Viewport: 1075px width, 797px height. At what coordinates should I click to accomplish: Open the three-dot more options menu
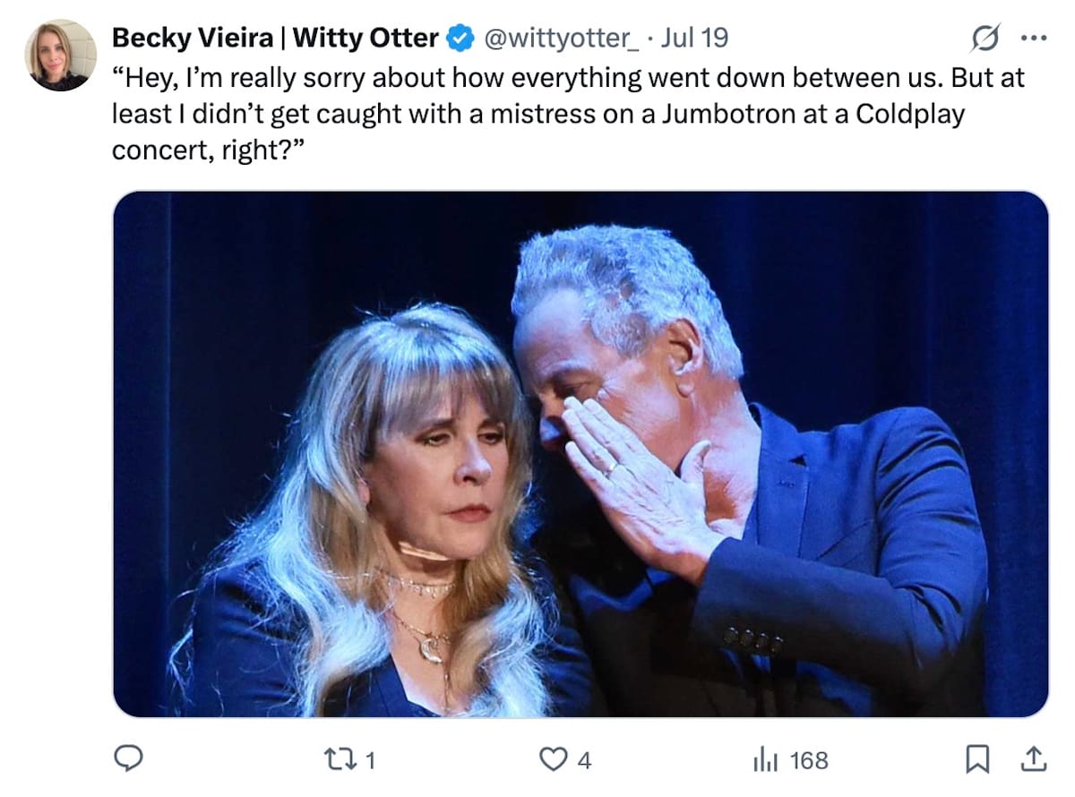click(1033, 39)
